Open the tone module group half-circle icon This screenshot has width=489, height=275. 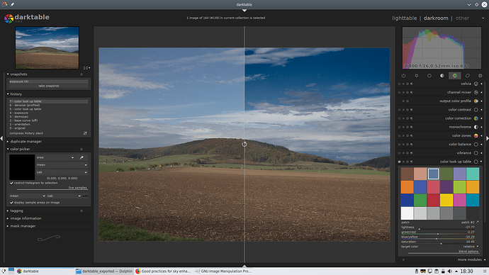(x=442, y=76)
